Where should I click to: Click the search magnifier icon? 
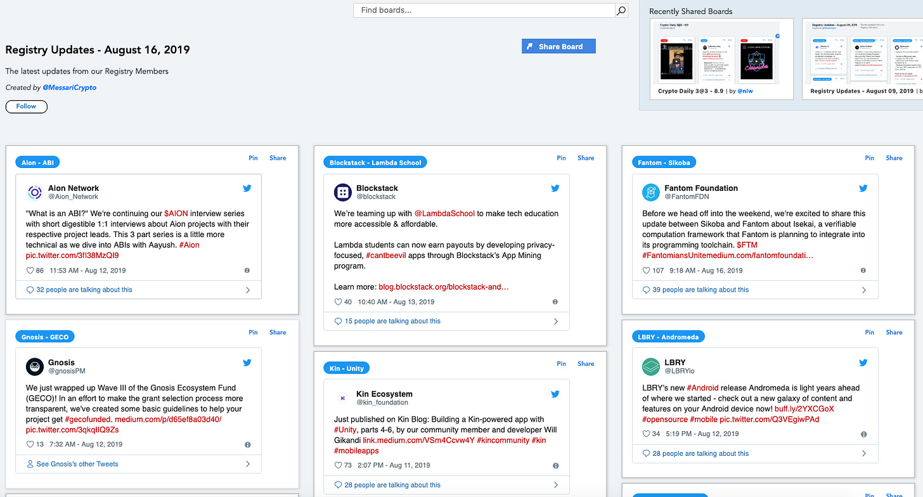(x=621, y=10)
